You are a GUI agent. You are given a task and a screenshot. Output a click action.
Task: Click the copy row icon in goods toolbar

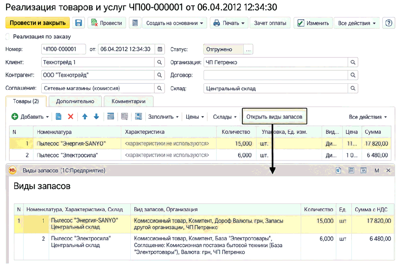pos(58,117)
